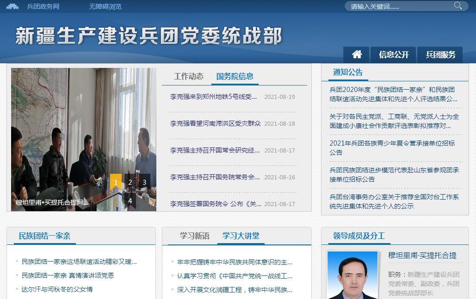476x299 pixels.
Task: Open slide caption 穆坦里甫•买提托合提同...
Action: 52,202
